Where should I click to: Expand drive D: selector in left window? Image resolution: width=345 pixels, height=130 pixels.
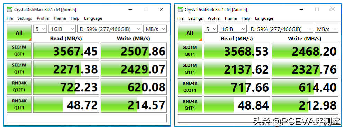pyautogui.click(x=110, y=29)
